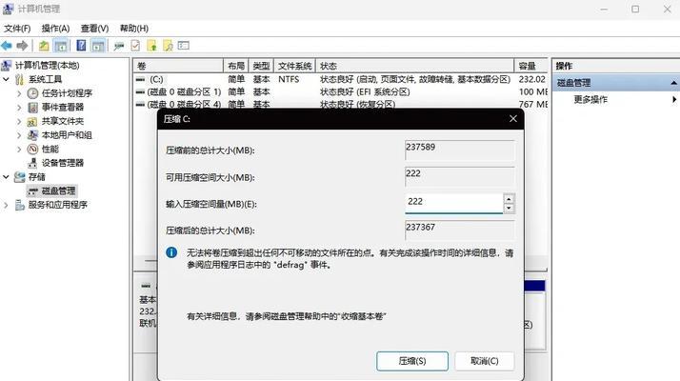Screen dimensions: 680x381
Task: Click the 237367 size after shrink value
Action: click(420, 227)
